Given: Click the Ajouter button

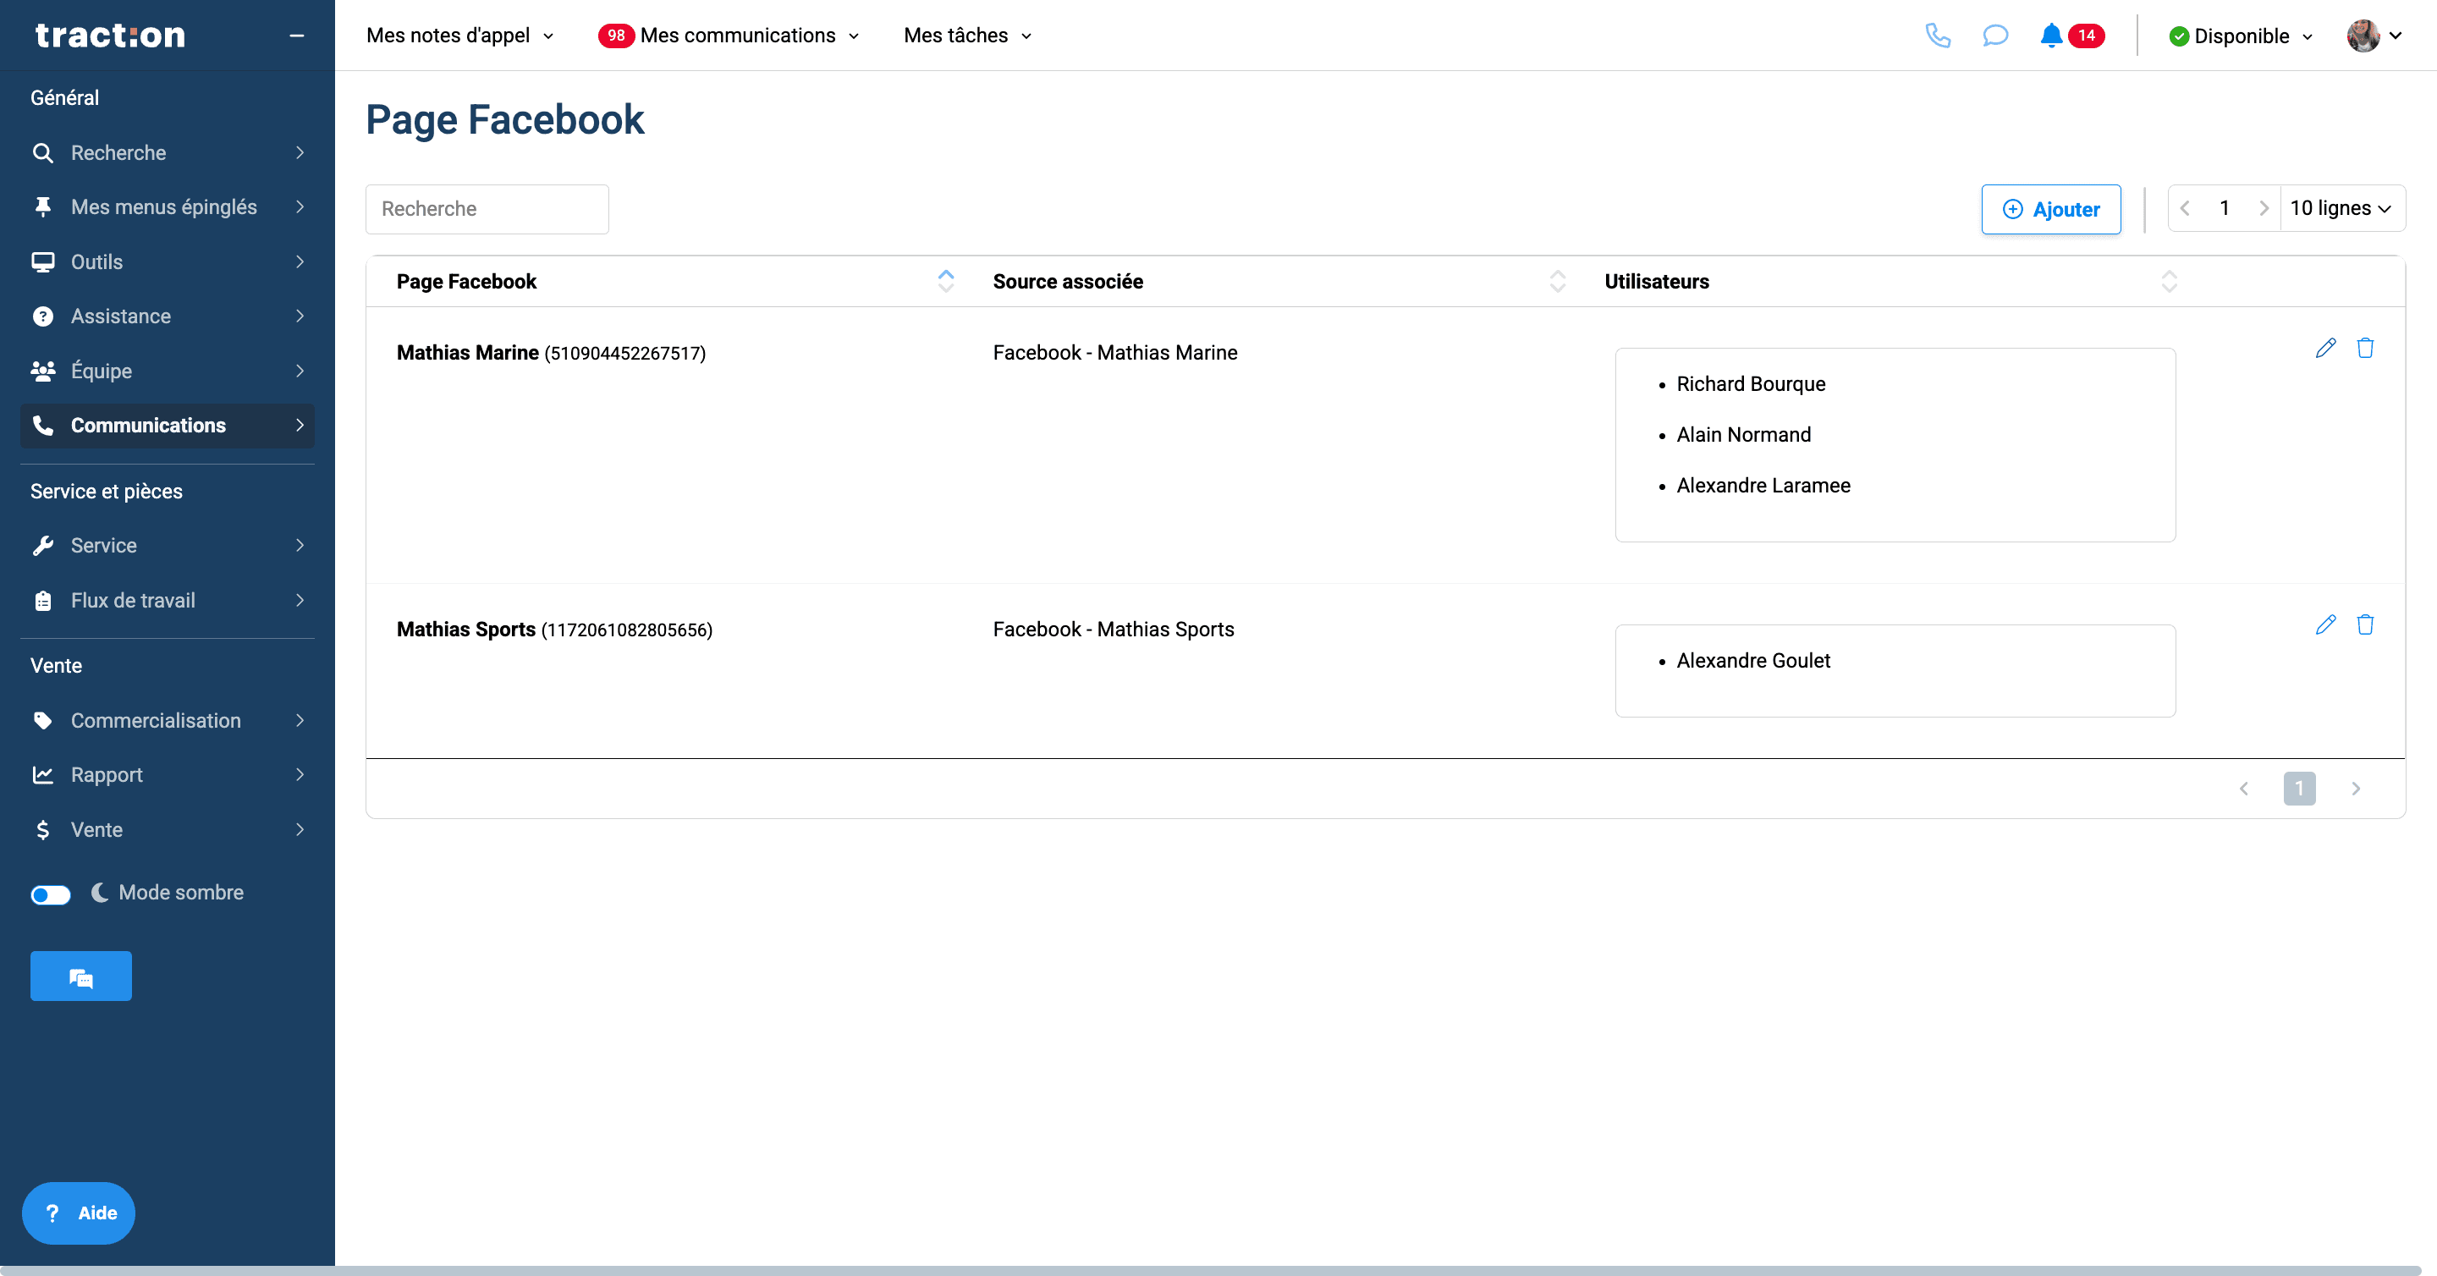Looking at the screenshot, I should coord(2051,209).
